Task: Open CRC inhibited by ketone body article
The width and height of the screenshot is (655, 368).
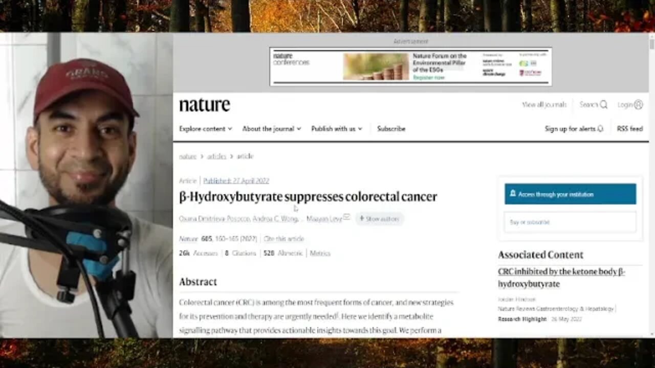Action: tap(561, 278)
